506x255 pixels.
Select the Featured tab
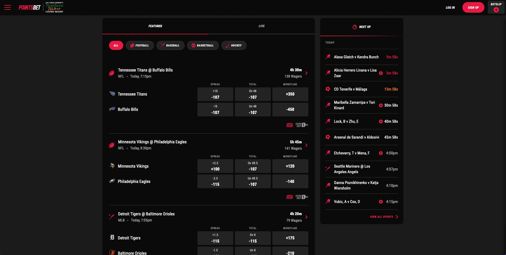point(155,26)
